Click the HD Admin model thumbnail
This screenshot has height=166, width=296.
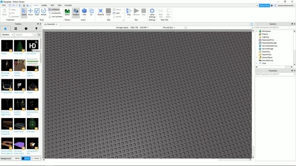pyautogui.click(x=32, y=46)
